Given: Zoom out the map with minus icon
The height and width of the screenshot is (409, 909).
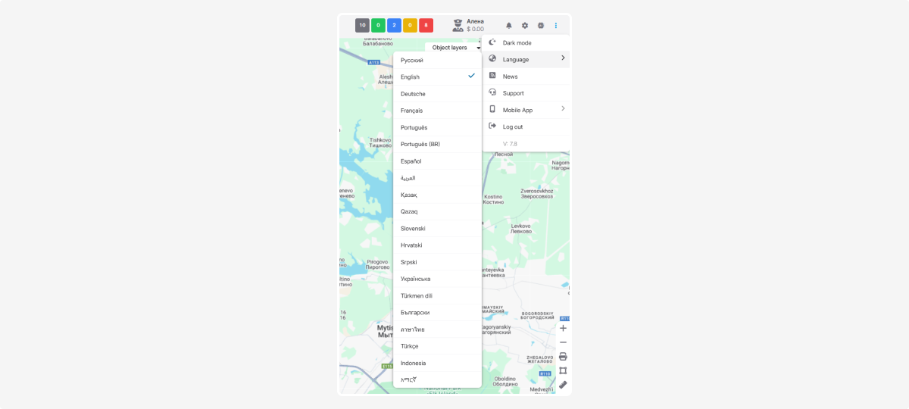Looking at the screenshot, I should pyautogui.click(x=563, y=342).
